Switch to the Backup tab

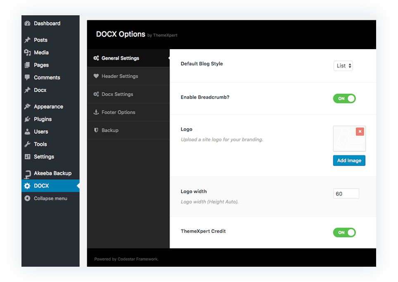(x=128, y=130)
